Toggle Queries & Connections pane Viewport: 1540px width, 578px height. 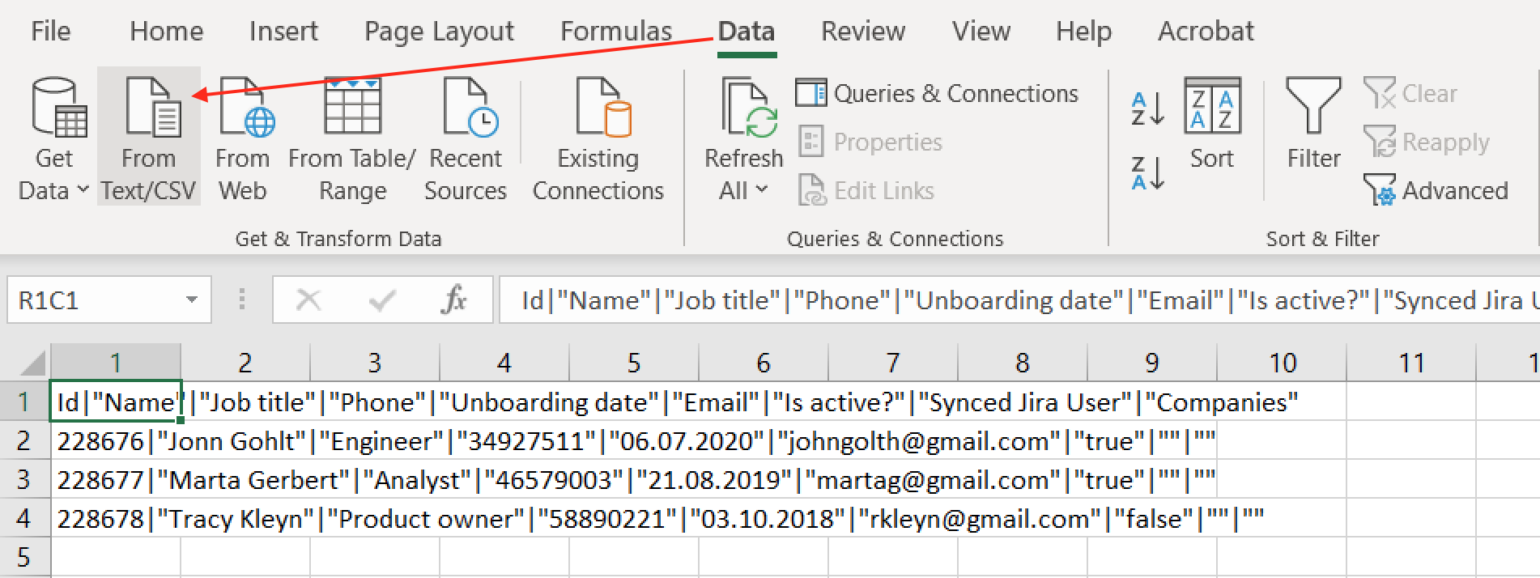click(938, 94)
